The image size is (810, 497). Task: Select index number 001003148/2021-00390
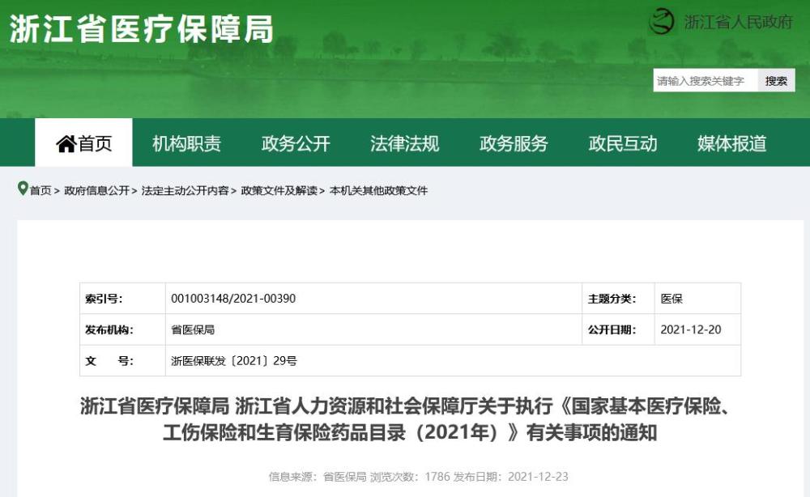point(233,299)
